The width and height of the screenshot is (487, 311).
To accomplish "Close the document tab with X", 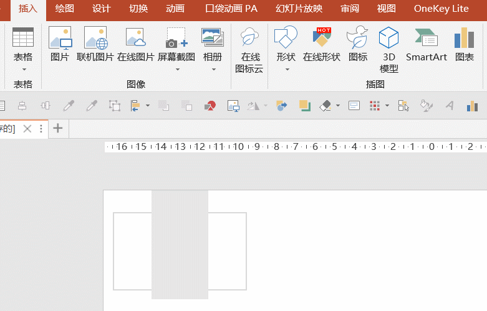I will tap(27, 129).
